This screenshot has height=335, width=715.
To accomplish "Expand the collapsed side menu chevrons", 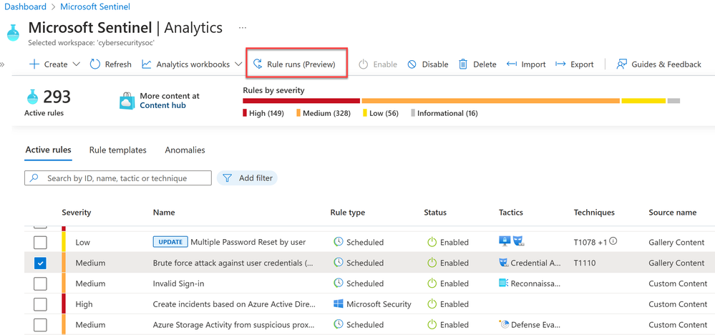I will [2, 64].
